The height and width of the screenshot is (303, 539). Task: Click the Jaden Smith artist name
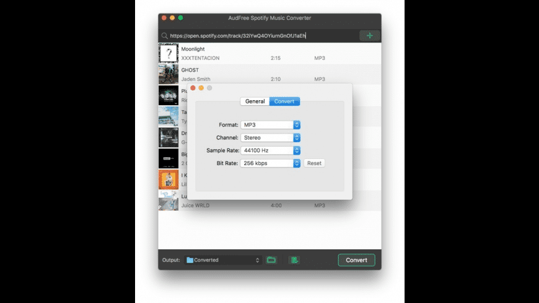click(x=196, y=79)
